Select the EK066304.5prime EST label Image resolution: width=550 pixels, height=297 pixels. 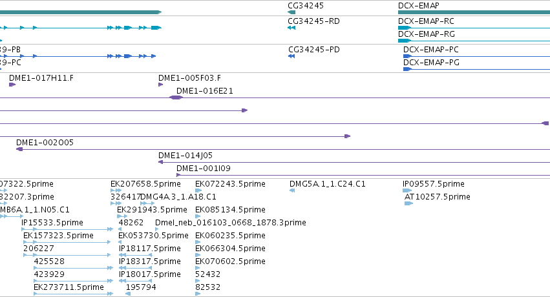230,249
